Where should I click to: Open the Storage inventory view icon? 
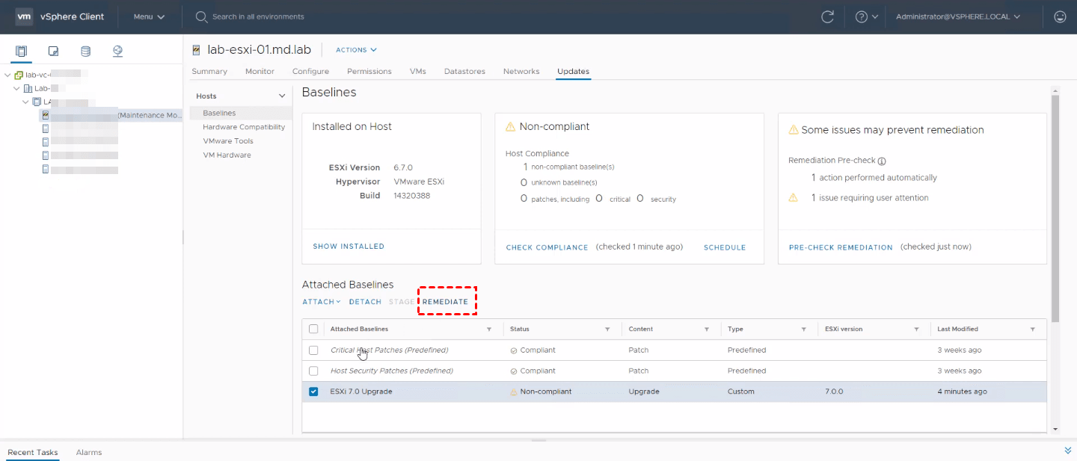(85, 52)
